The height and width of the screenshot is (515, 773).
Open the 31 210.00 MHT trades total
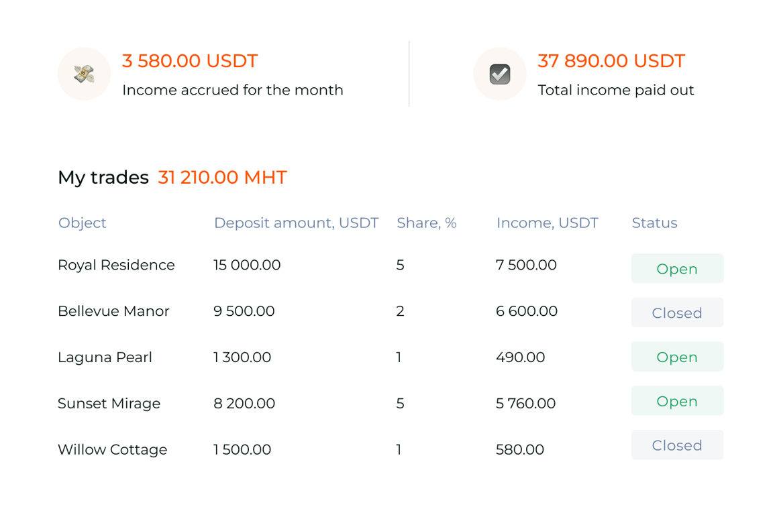click(x=222, y=177)
